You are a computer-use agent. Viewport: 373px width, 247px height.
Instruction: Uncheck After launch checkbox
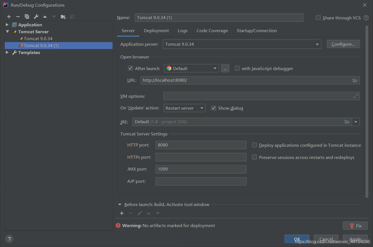pyautogui.click(x=130, y=68)
